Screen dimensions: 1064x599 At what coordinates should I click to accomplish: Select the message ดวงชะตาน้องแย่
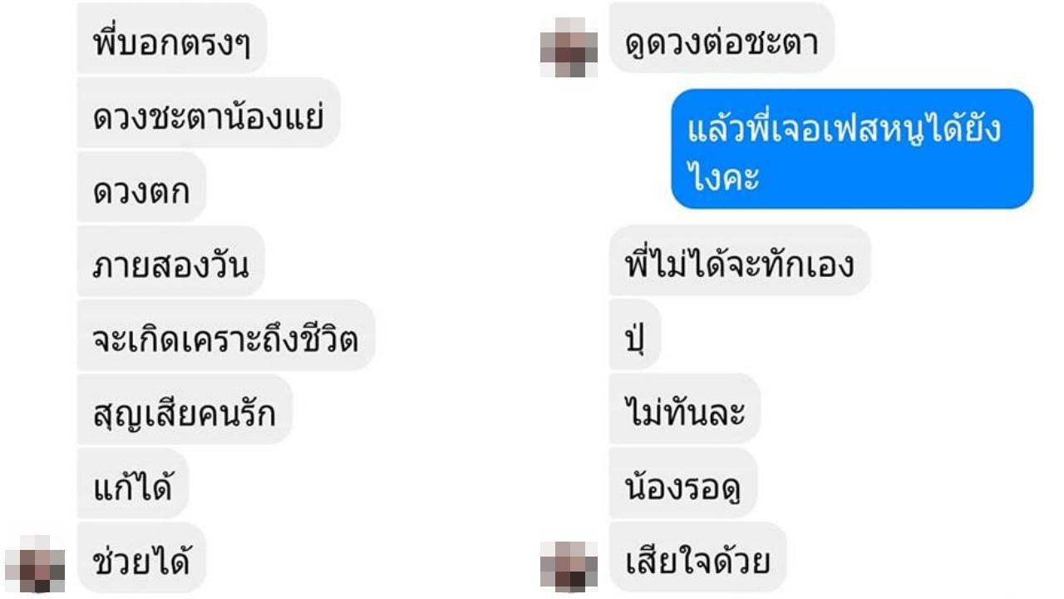coord(209,113)
